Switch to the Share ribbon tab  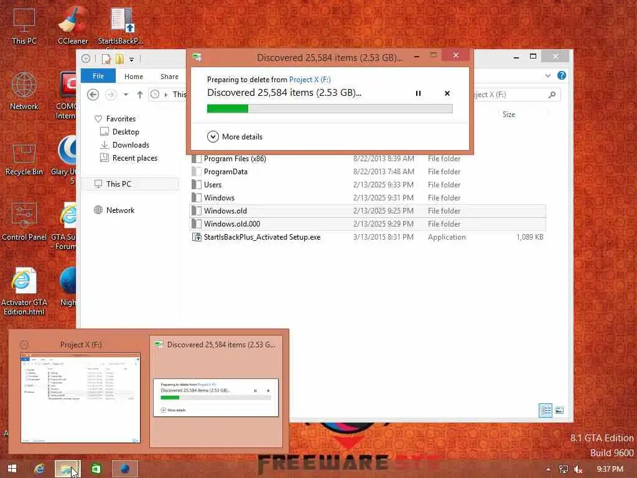[x=169, y=77]
